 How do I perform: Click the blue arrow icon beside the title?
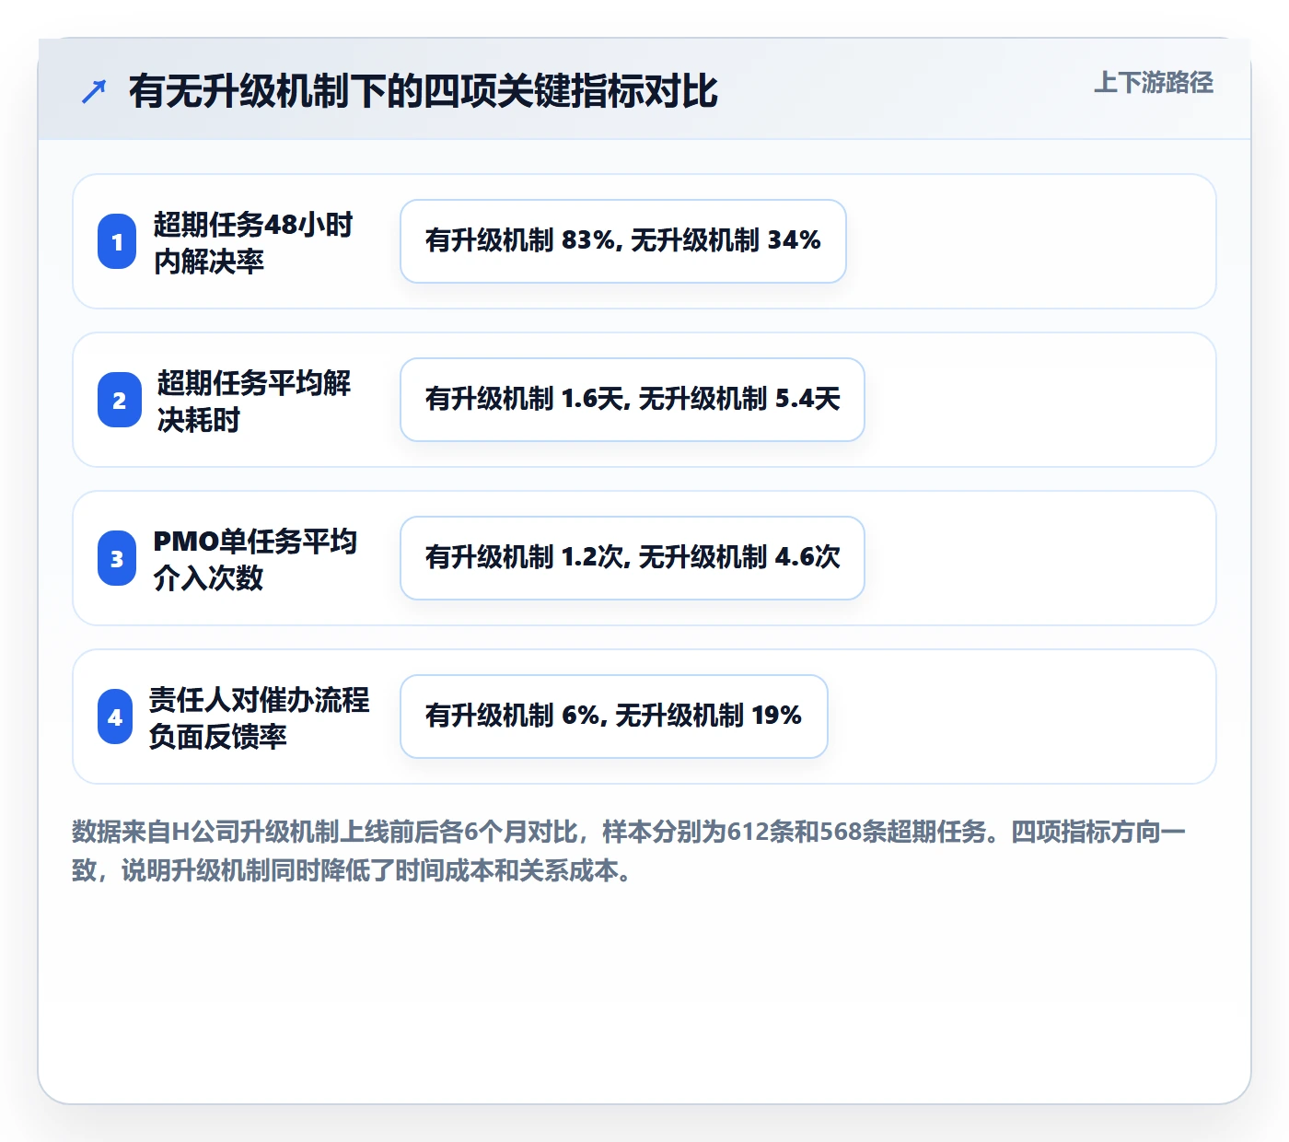pos(94,91)
